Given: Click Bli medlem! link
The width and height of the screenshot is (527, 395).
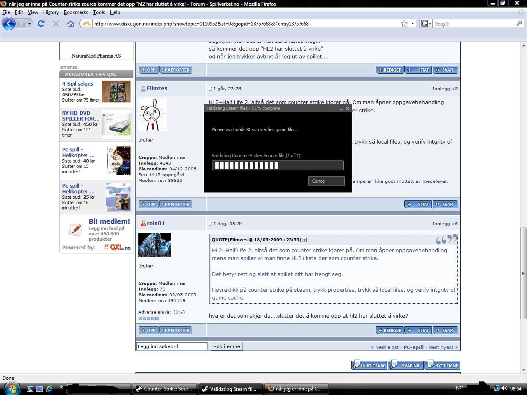Looking at the screenshot, I should pyautogui.click(x=109, y=221).
